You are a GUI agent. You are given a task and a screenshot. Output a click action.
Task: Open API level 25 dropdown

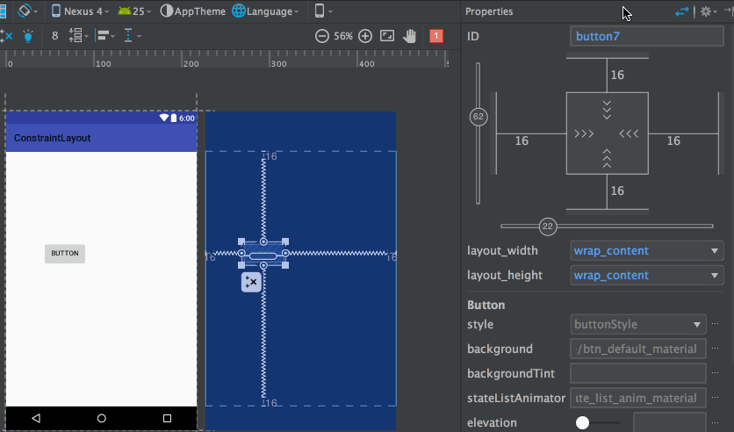pos(134,11)
